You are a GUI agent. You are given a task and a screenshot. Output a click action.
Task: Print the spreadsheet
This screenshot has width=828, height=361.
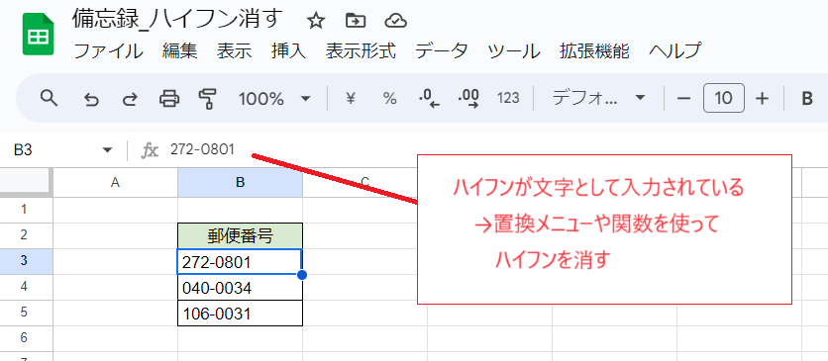point(169,98)
